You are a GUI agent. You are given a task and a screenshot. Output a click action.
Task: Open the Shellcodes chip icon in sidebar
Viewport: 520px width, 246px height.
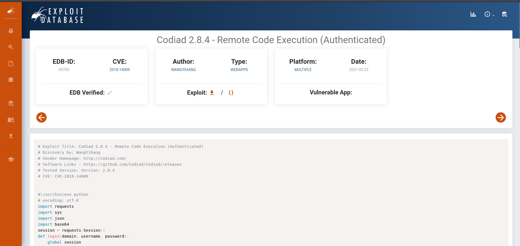(11, 80)
